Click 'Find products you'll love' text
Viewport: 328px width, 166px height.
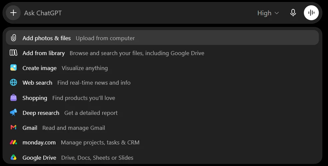click(84, 98)
